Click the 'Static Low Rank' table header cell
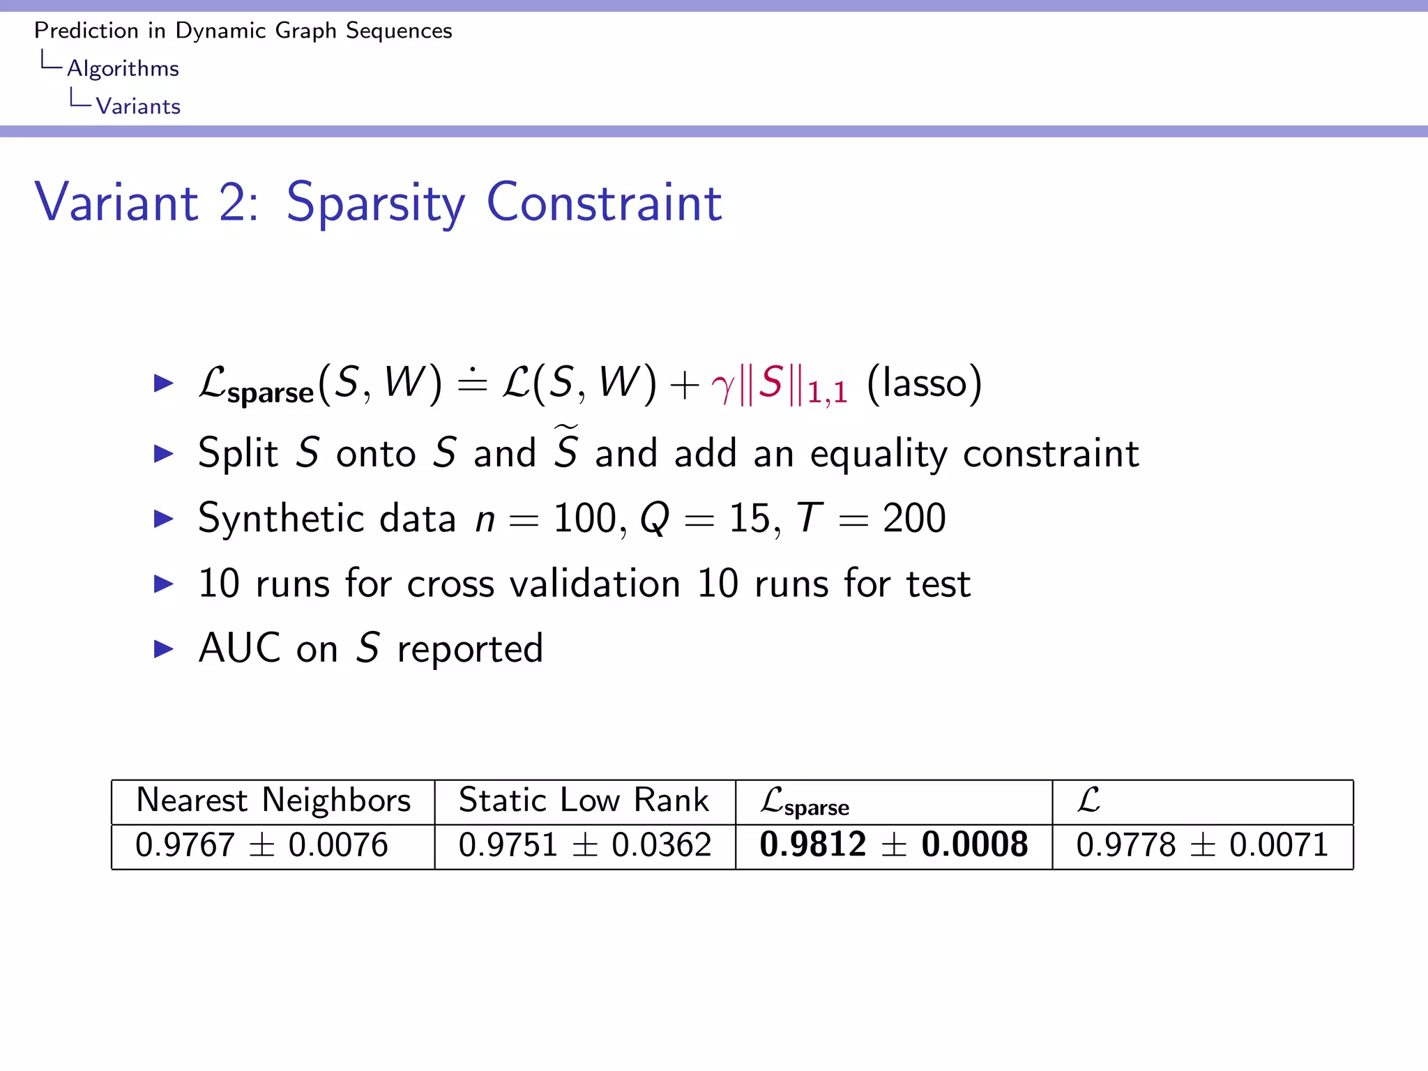Viewport: 1428px width, 1071px height. coord(585,802)
